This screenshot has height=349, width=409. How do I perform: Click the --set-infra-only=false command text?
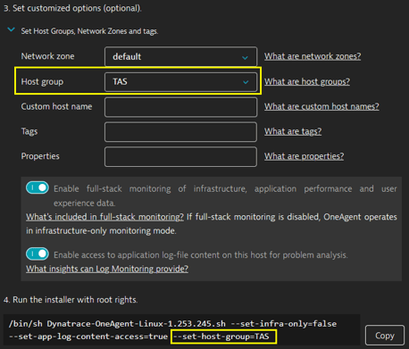(284, 324)
